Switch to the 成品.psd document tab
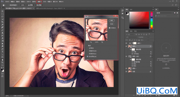Image resolution: width=180 pixels, height=97 pixels. point(49,8)
